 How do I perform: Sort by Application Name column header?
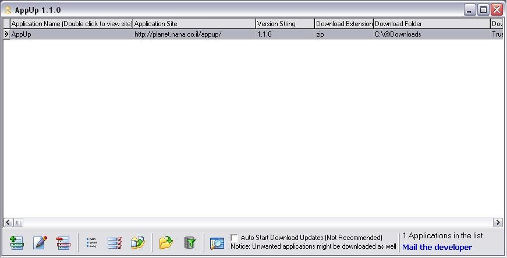coord(72,24)
